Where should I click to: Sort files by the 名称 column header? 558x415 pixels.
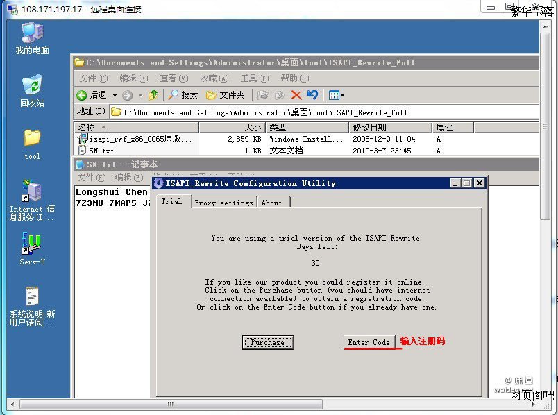[x=136, y=127]
